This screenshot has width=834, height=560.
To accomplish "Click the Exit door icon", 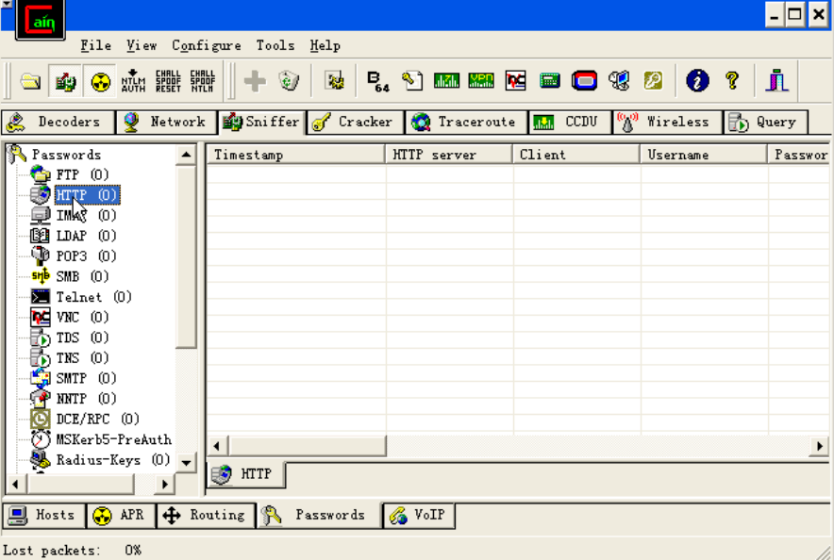I will [777, 81].
